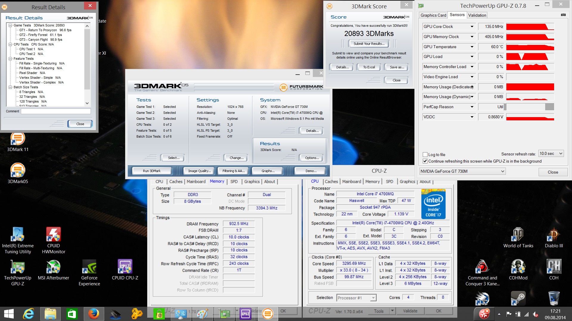Open GPU Memory Clock sensor dropdown
This screenshot has height=321, width=572.
pos(472,37)
